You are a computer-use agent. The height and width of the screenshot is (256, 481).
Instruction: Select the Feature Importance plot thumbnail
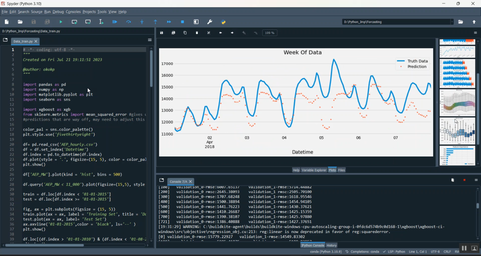coord(457,156)
